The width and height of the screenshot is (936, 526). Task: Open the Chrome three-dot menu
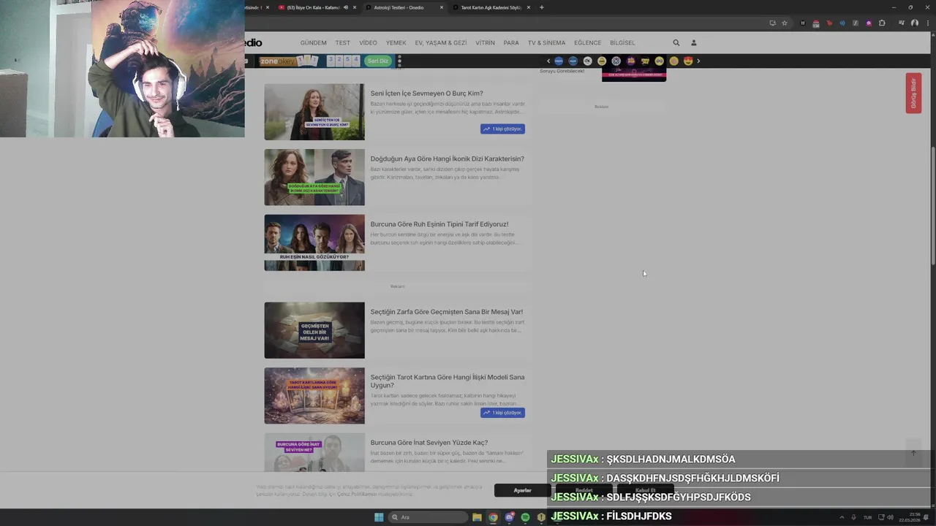[x=927, y=23]
